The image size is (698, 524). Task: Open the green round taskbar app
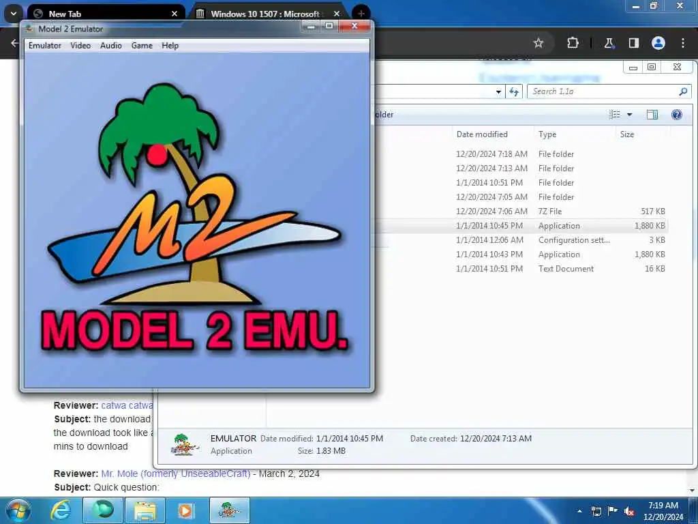tap(103, 510)
